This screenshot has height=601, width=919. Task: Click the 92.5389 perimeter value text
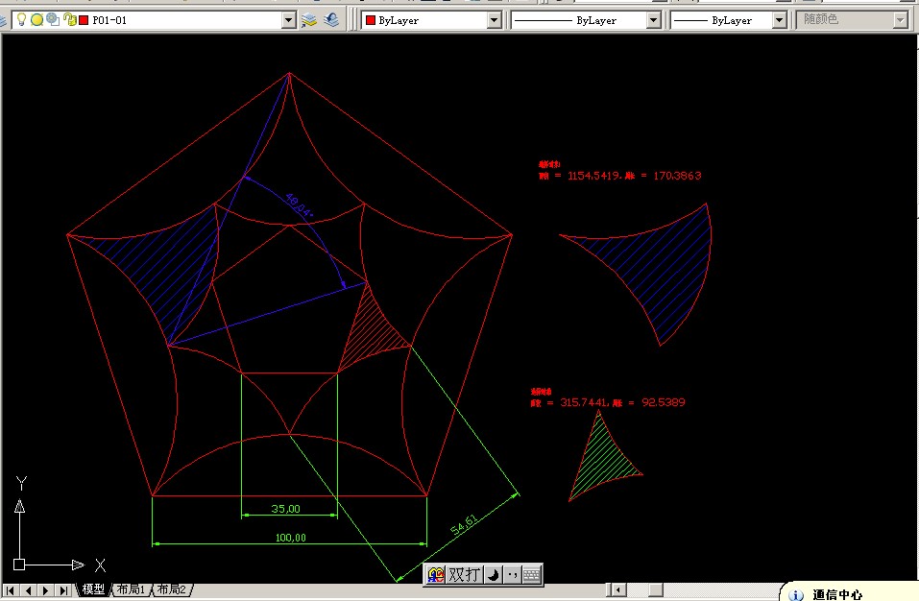pos(663,402)
